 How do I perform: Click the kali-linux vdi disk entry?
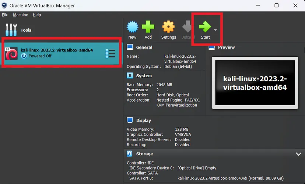231,178
